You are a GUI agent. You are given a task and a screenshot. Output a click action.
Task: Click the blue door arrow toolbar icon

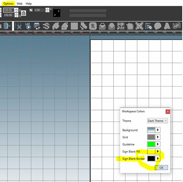click(x=7, y=26)
